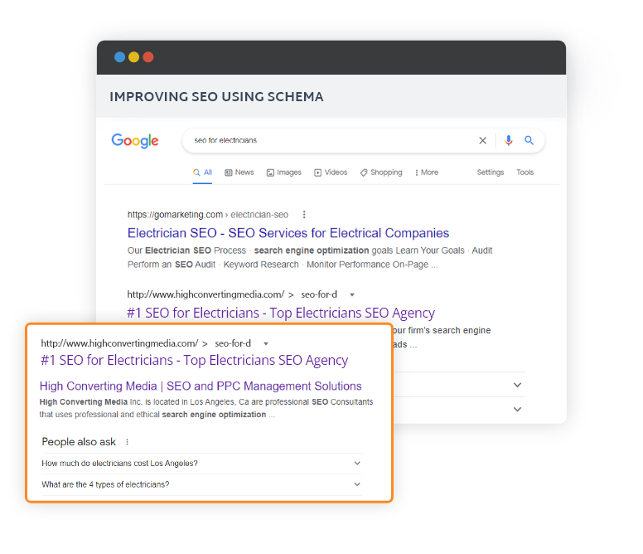This screenshot has height=554, width=643.
Task: Open dropdown arrow beside highlighted highconvertingmedia URL
Action: pos(266,343)
